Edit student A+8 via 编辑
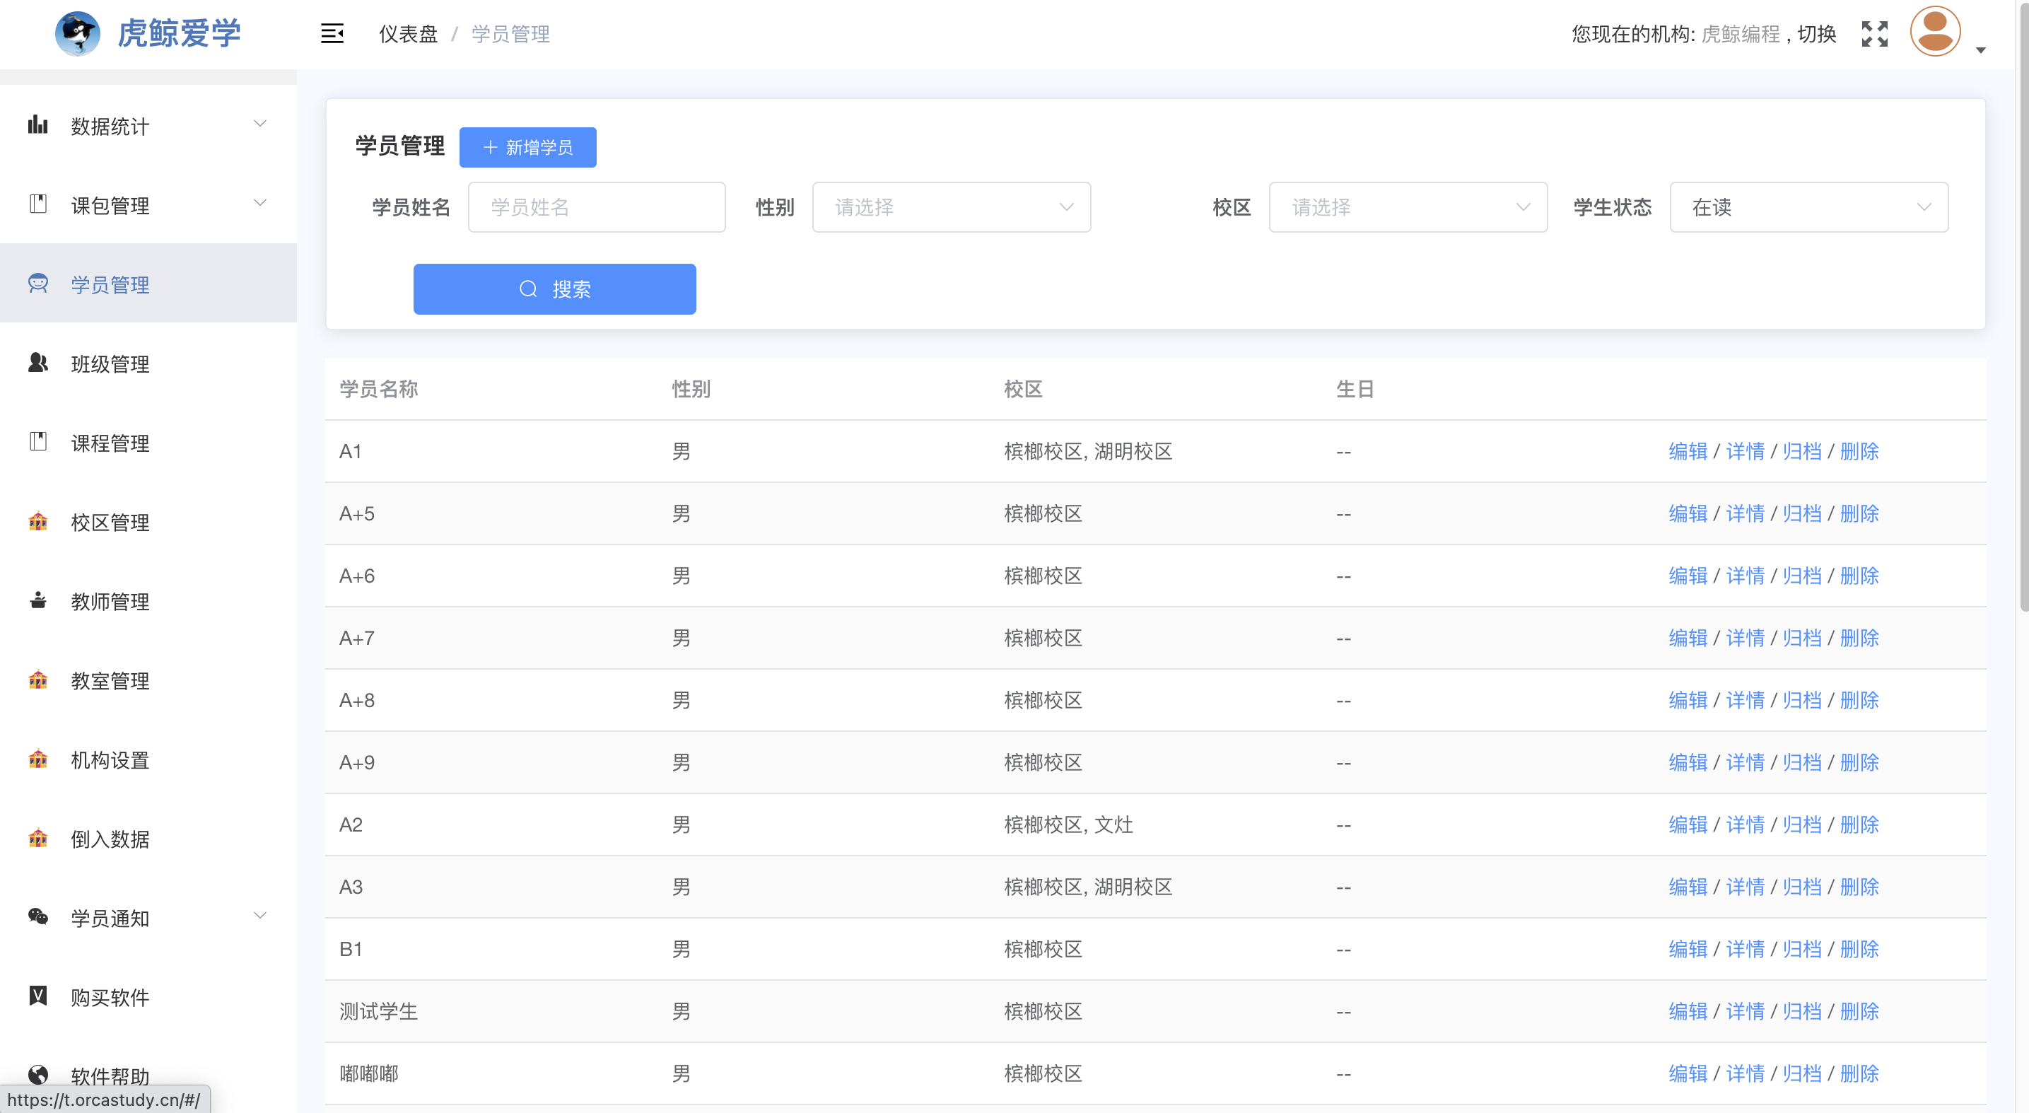2029x1113 pixels. point(1688,700)
